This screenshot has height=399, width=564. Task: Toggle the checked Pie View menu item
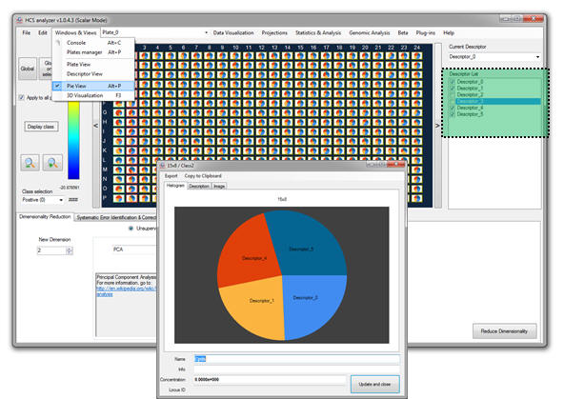pos(93,86)
